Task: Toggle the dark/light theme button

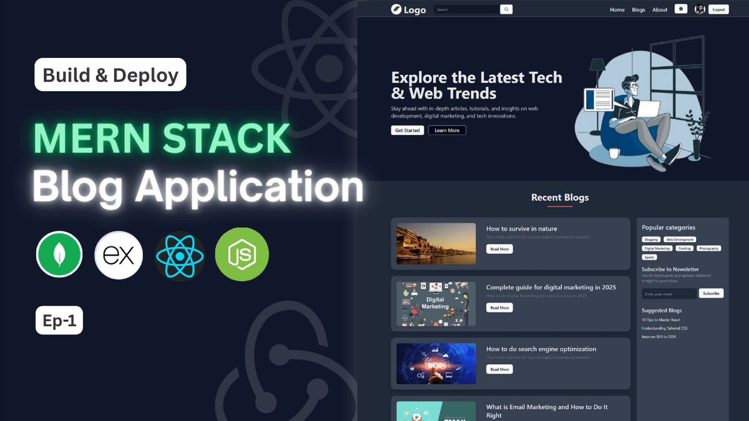Action: coord(681,9)
